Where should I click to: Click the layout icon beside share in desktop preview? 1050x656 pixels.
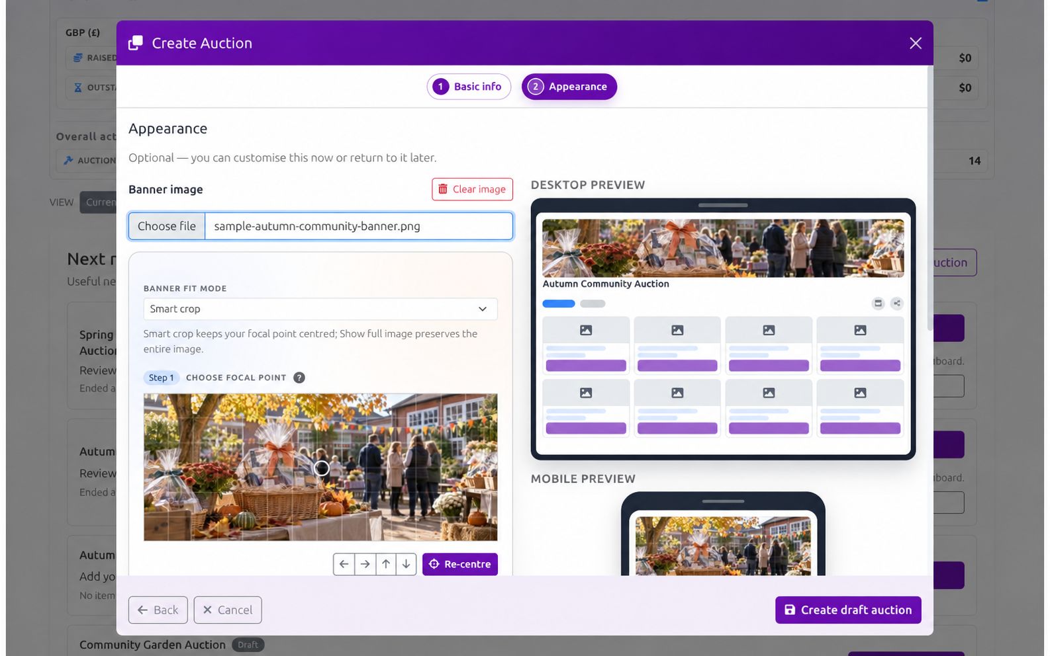tap(878, 304)
